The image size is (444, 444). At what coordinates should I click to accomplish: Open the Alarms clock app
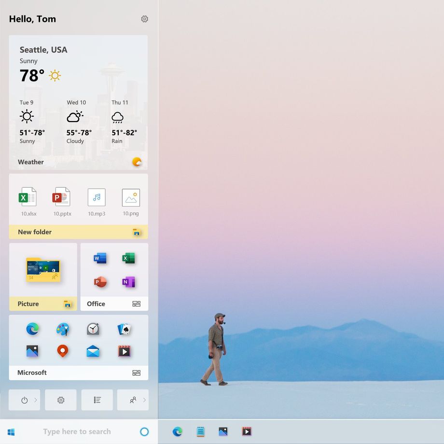93,329
